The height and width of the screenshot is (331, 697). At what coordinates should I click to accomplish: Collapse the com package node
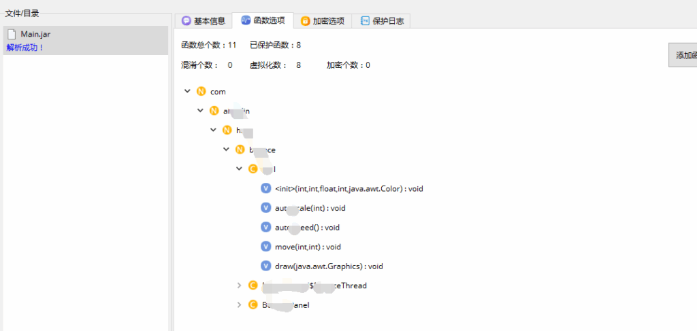point(187,91)
